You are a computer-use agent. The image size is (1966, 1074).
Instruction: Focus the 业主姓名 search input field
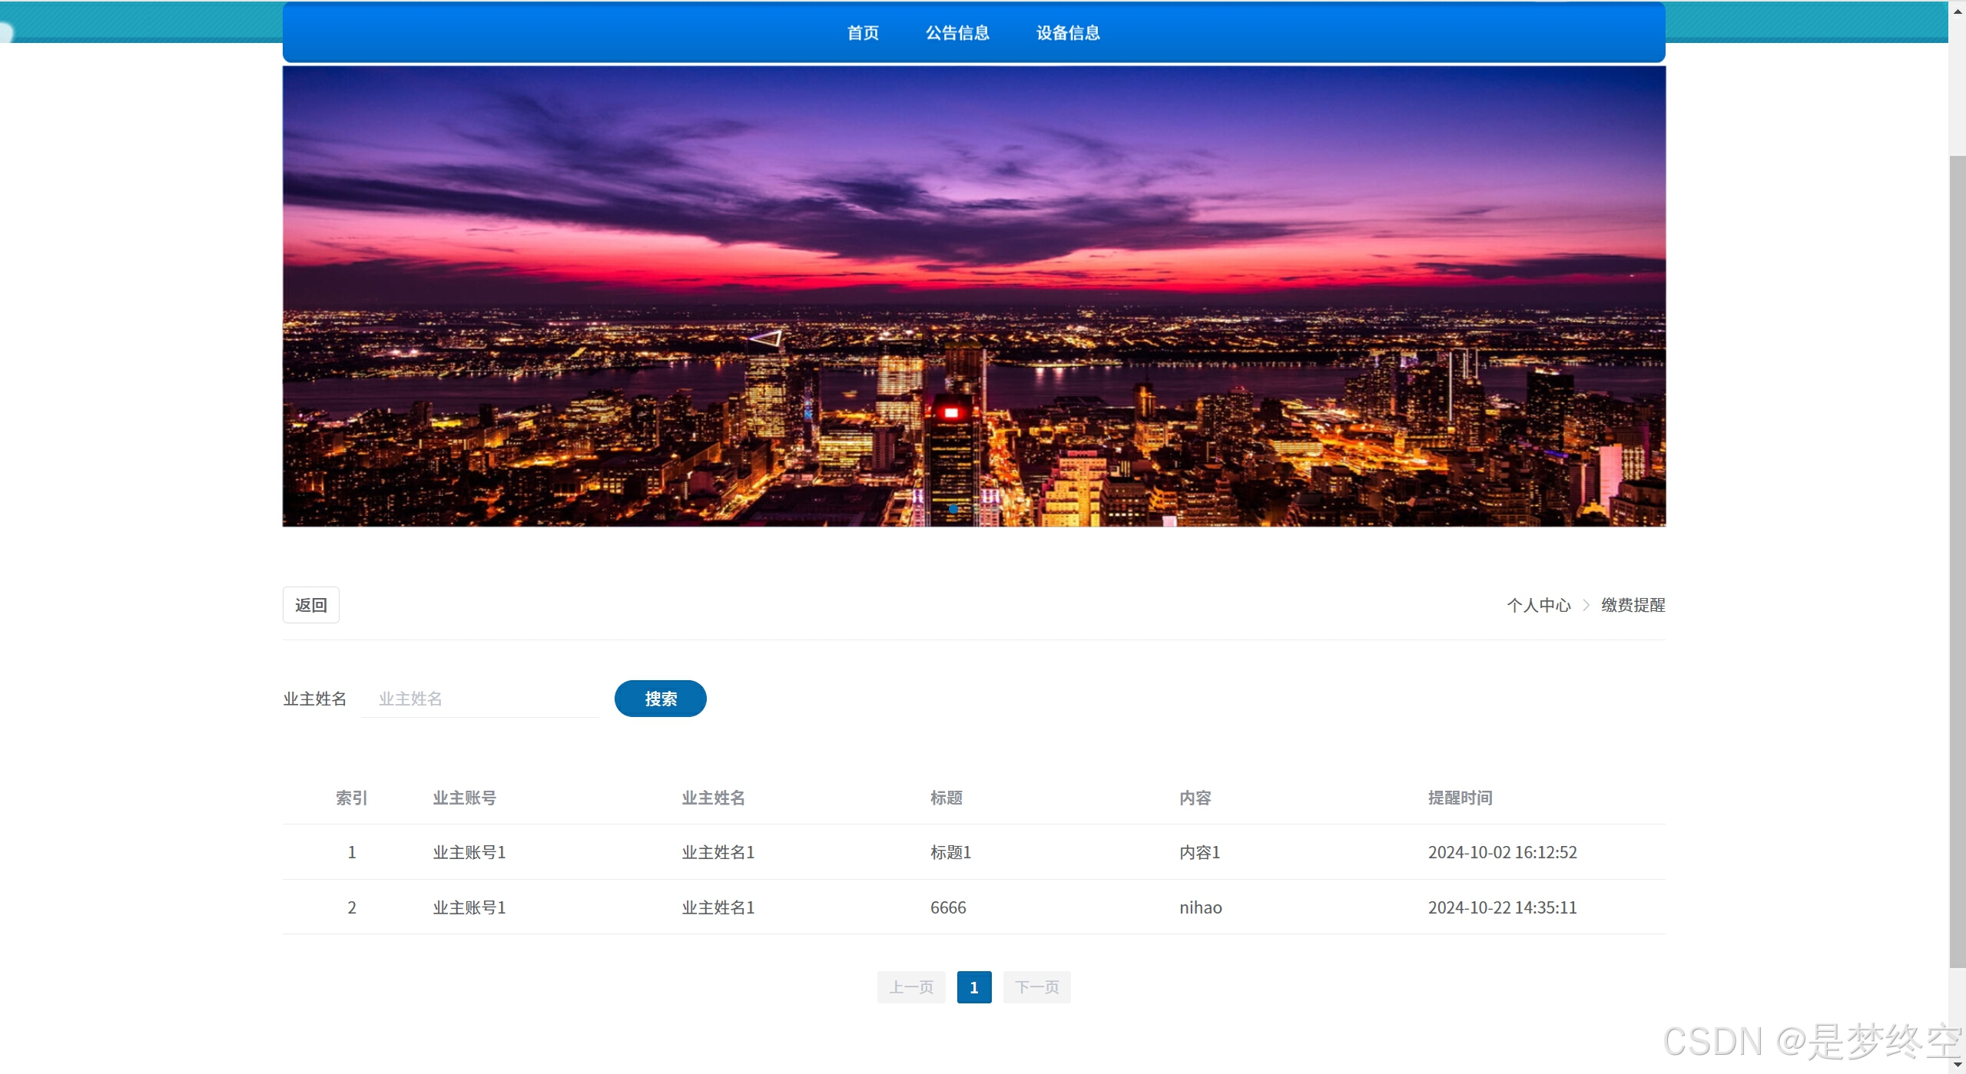tap(480, 699)
